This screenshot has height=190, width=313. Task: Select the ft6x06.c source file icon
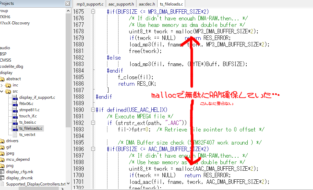(x=15, y=104)
